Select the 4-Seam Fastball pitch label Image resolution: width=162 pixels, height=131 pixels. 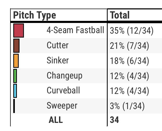[x=75, y=30]
